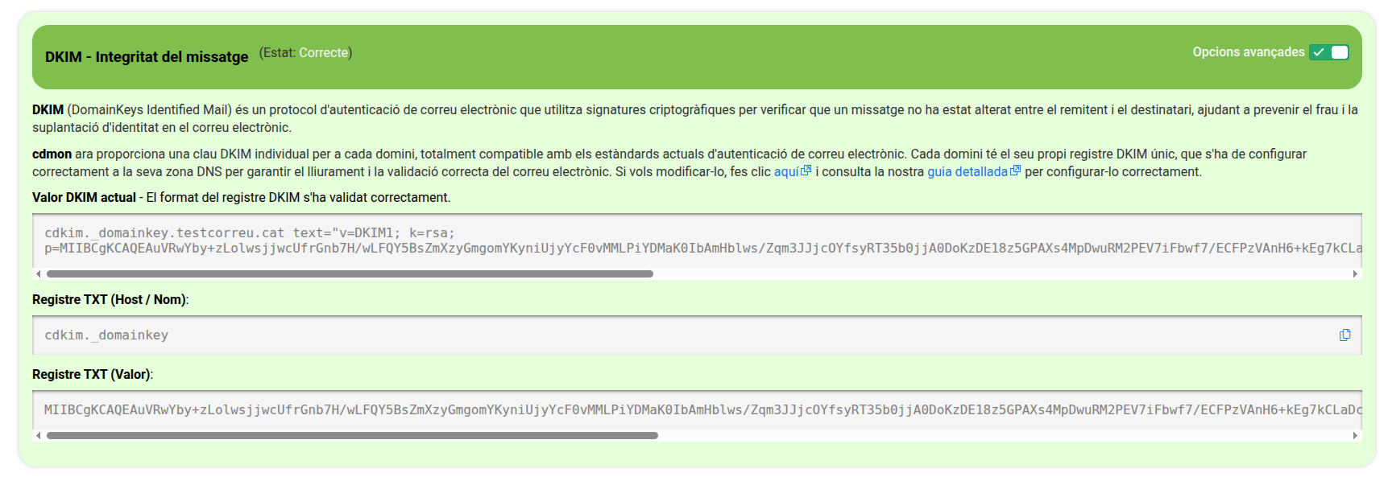The height and width of the screenshot is (481, 1388).
Task: Click the Opcions avançades label text
Action: coord(1248,52)
